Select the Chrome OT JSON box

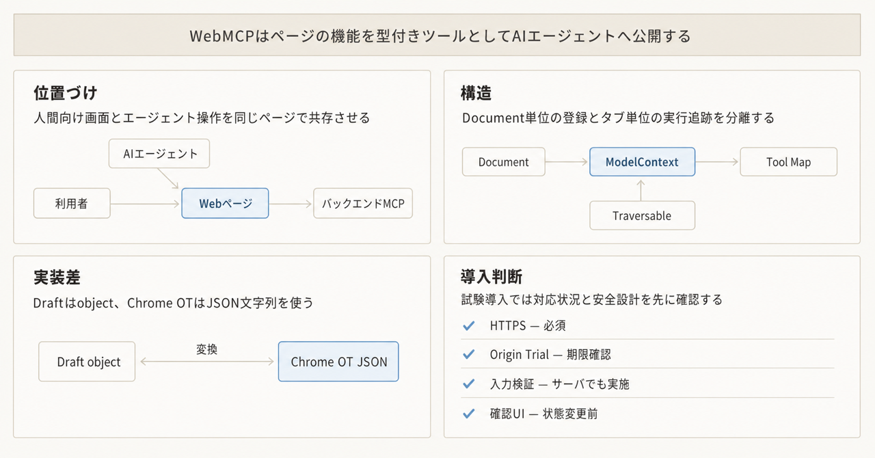click(x=338, y=362)
